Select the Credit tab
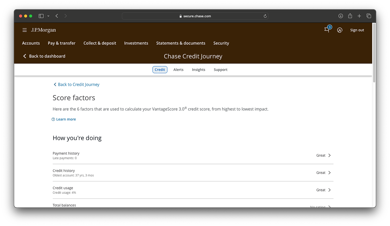This screenshot has height=226, width=390. (160, 70)
